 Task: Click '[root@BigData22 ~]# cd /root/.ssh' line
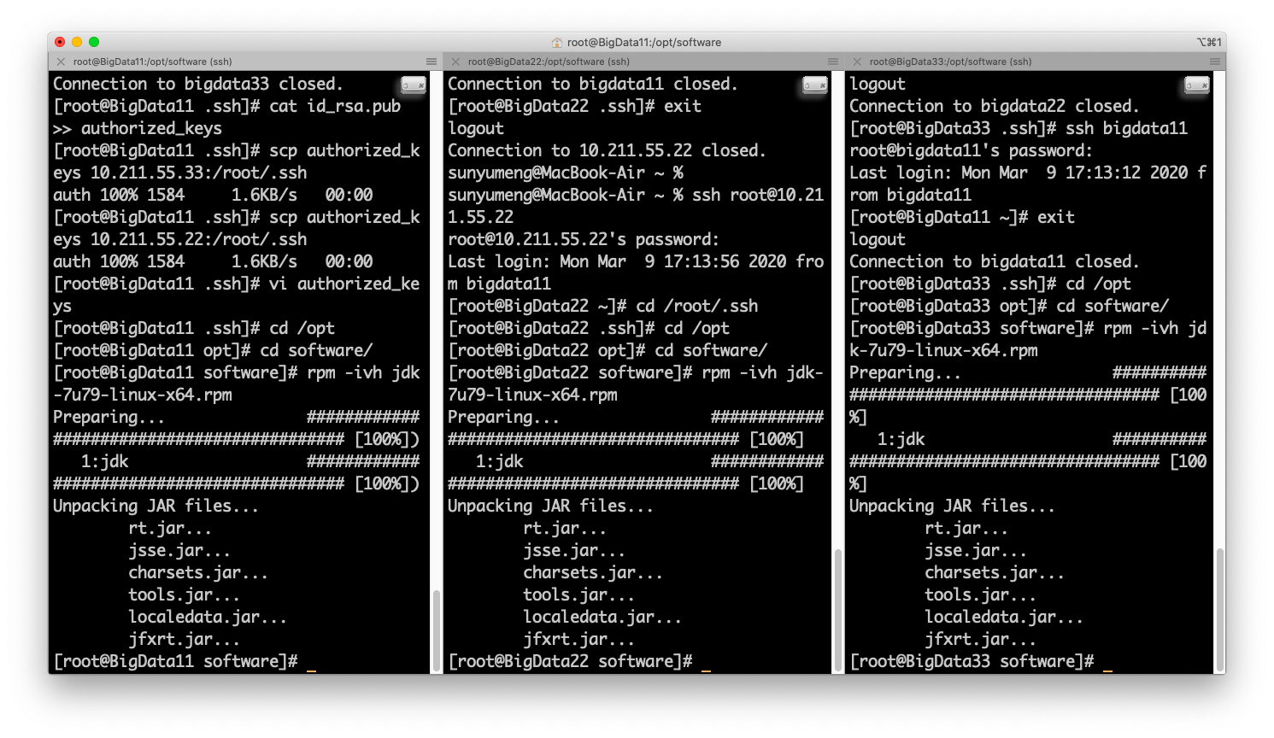coord(603,306)
